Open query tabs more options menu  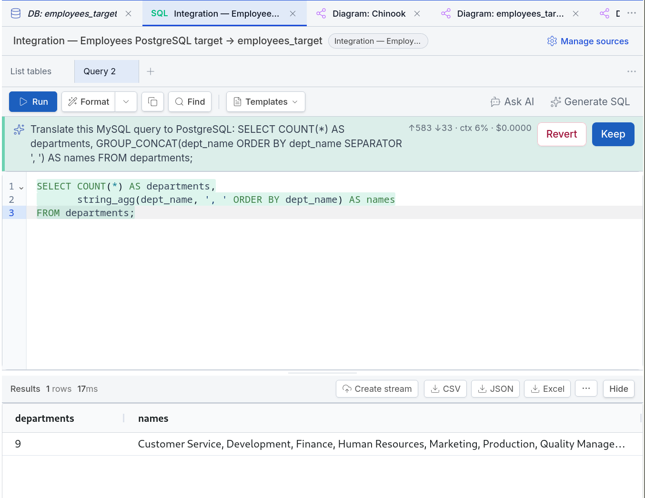tap(632, 71)
